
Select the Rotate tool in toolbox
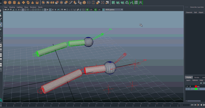1,29
